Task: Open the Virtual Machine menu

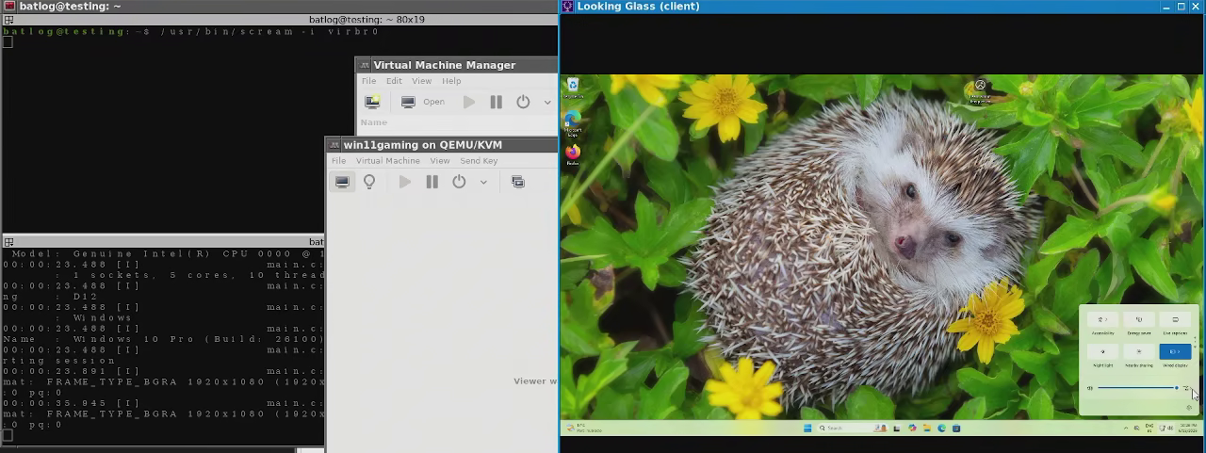Action: (387, 161)
